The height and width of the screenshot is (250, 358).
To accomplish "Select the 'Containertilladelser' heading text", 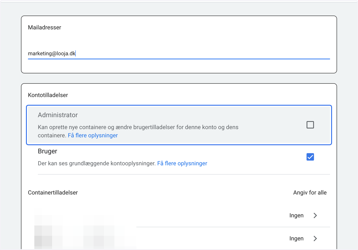I will [x=53, y=193].
